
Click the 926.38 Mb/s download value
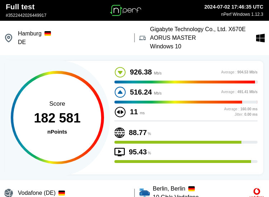click(146, 72)
